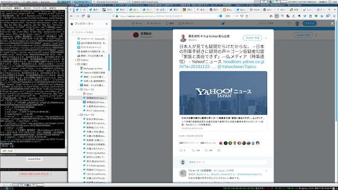Reload the current page in Firefox

83,16
